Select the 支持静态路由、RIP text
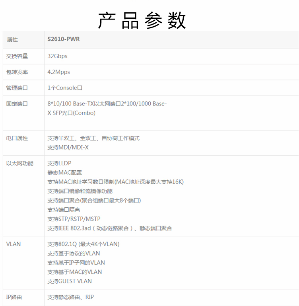 coord(71,297)
